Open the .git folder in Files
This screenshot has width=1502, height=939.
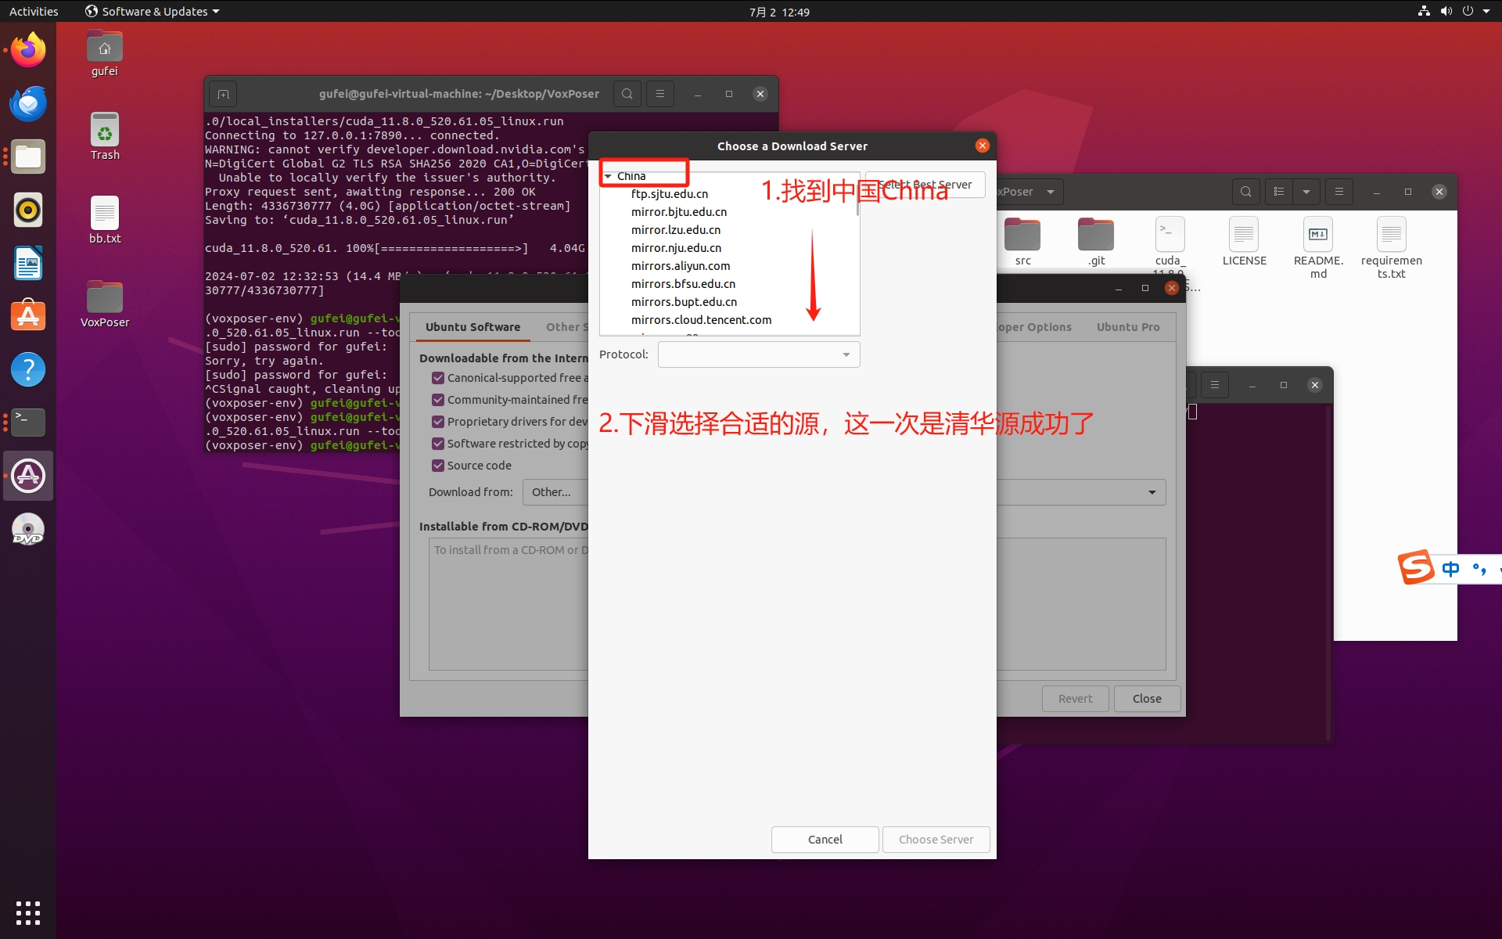coord(1096,242)
